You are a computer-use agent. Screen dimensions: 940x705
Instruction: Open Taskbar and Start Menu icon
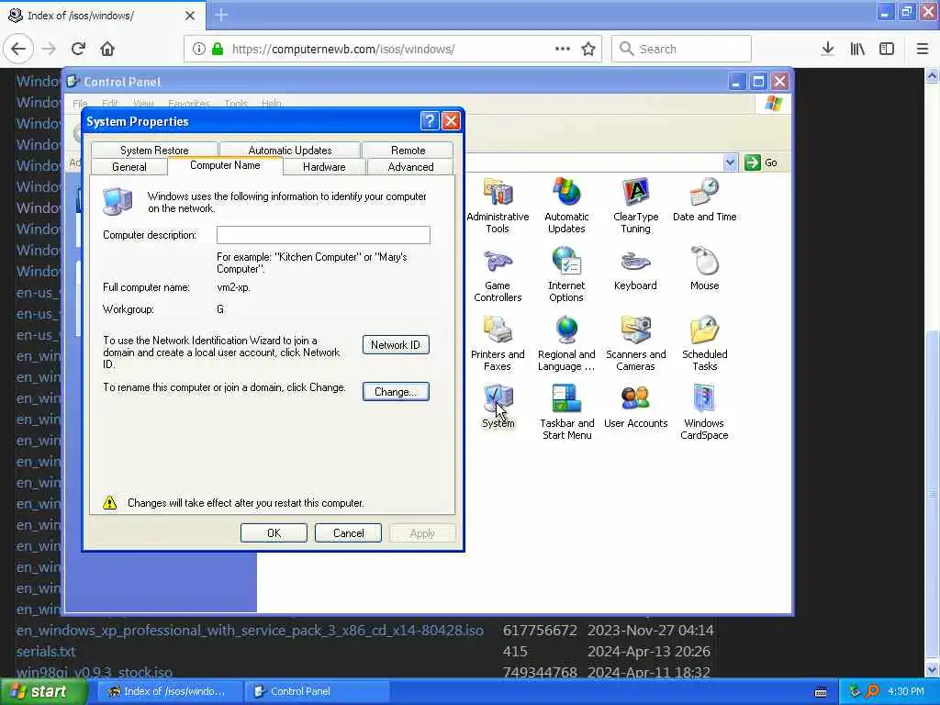[566, 412]
